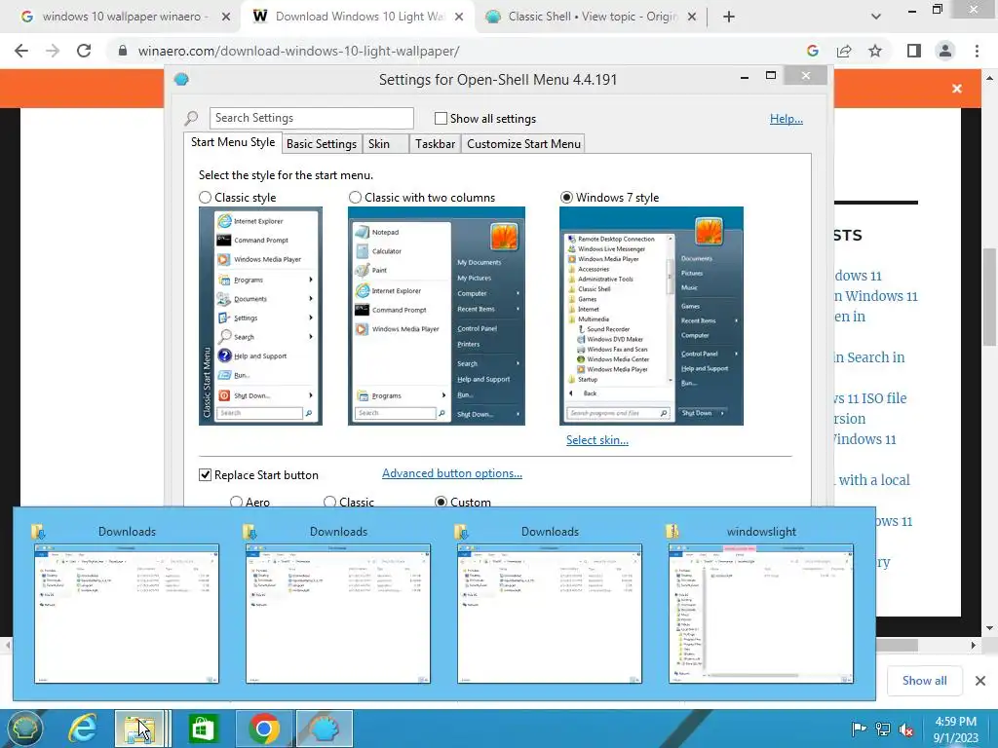Switch to Chrome on the taskbar
The width and height of the screenshot is (998, 748).
263,729
